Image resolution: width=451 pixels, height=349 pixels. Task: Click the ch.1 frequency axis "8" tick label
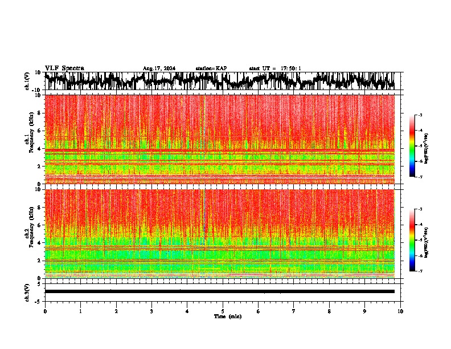pos(39,113)
